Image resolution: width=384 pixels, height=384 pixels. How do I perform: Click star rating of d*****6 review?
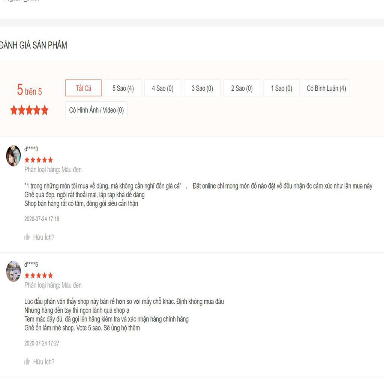pos(39,276)
